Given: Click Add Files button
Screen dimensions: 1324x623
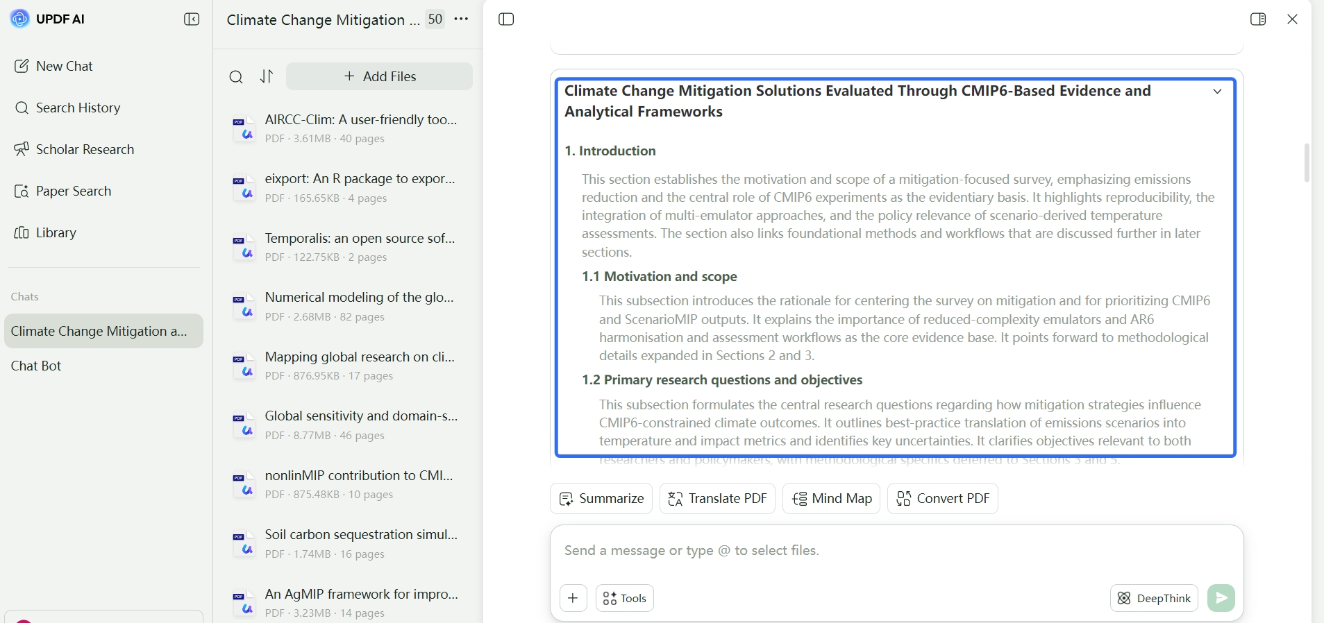Looking at the screenshot, I should [379, 76].
